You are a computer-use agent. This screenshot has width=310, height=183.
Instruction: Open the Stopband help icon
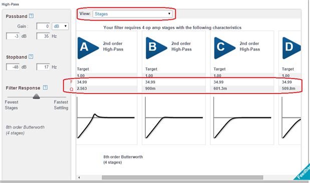(31, 57)
